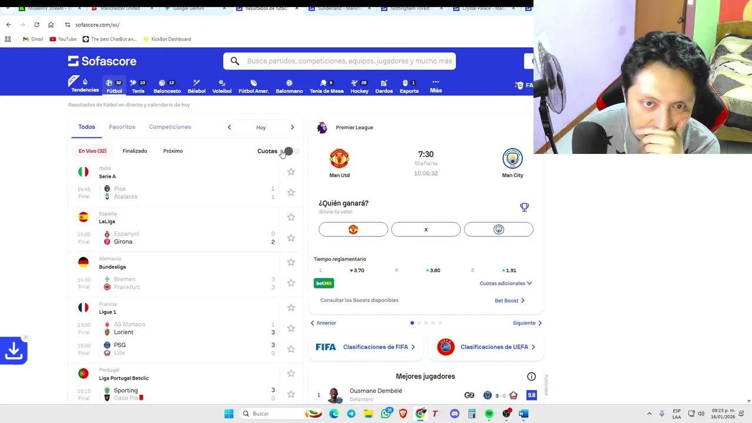Viewport: 752px width, 423px height.
Task: Favorite the LaLiga league star
Action: [291, 217]
